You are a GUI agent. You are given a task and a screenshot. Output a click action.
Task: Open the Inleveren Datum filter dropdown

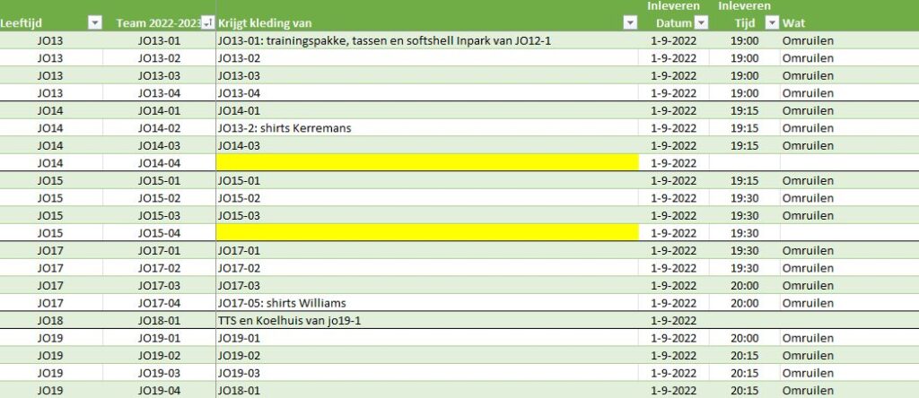701,22
